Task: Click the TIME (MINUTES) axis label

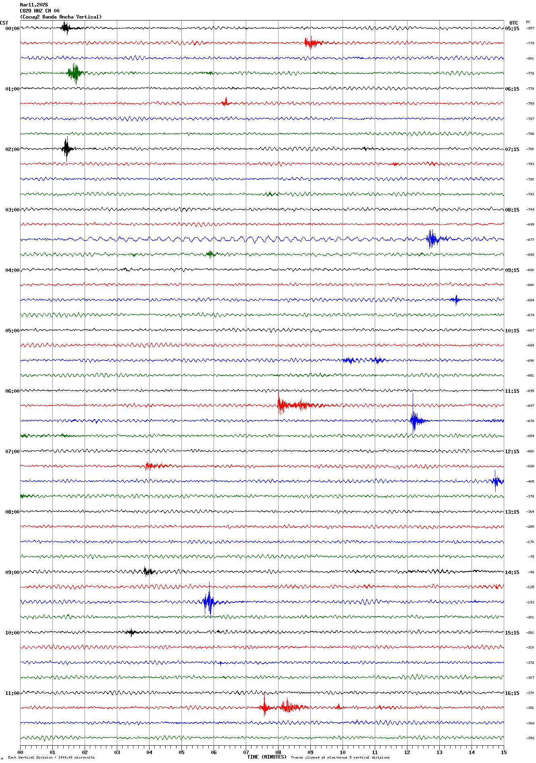Action: pos(266,757)
